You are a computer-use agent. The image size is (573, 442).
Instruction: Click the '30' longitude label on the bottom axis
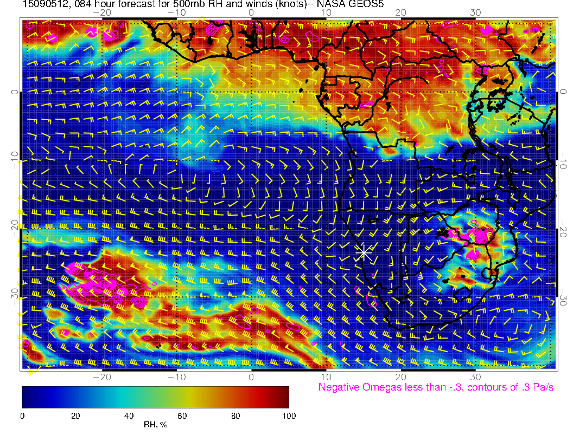[475, 377]
